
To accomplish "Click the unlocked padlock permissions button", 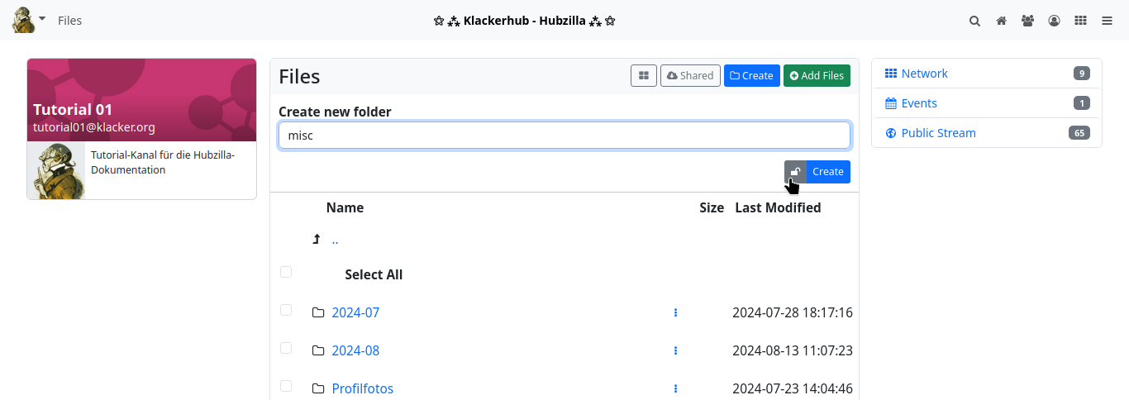I will 795,172.
